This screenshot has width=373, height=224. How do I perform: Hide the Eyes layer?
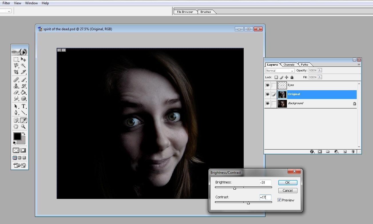coord(267,85)
